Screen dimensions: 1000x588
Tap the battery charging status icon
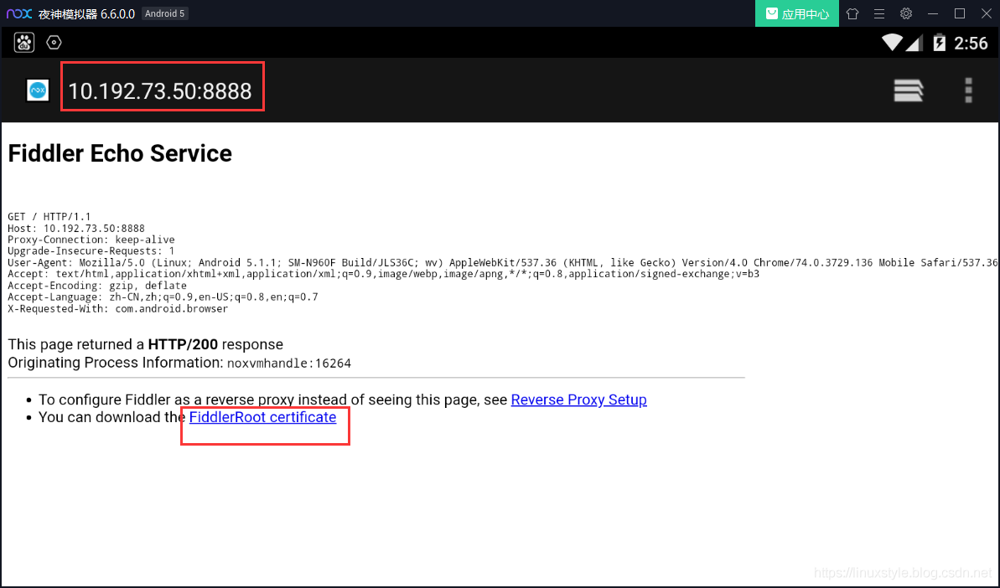pyautogui.click(x=940, y=43)
